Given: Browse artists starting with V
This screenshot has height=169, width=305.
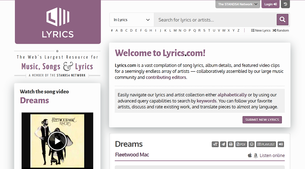Looking at the screenshot, I should [x=219, y=30].
